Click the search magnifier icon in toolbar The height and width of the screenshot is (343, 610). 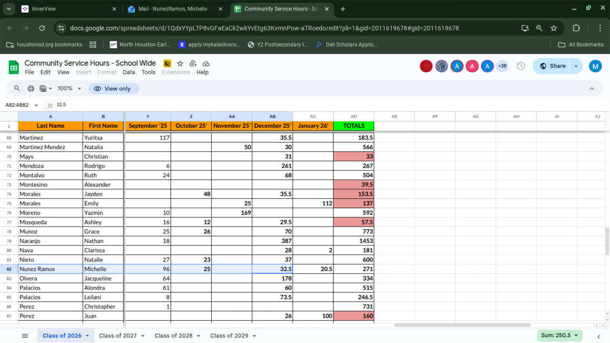(x=17, y=89)
